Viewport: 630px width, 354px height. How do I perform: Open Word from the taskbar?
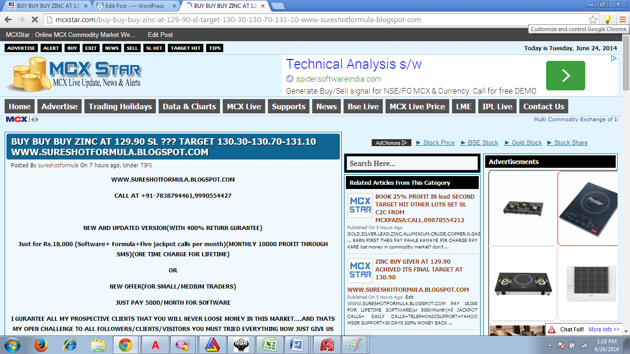click(x=297, y=345)
